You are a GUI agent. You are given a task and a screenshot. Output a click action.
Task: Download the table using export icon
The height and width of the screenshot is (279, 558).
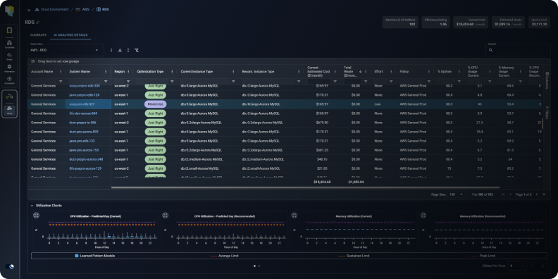(x=120, y=50)
